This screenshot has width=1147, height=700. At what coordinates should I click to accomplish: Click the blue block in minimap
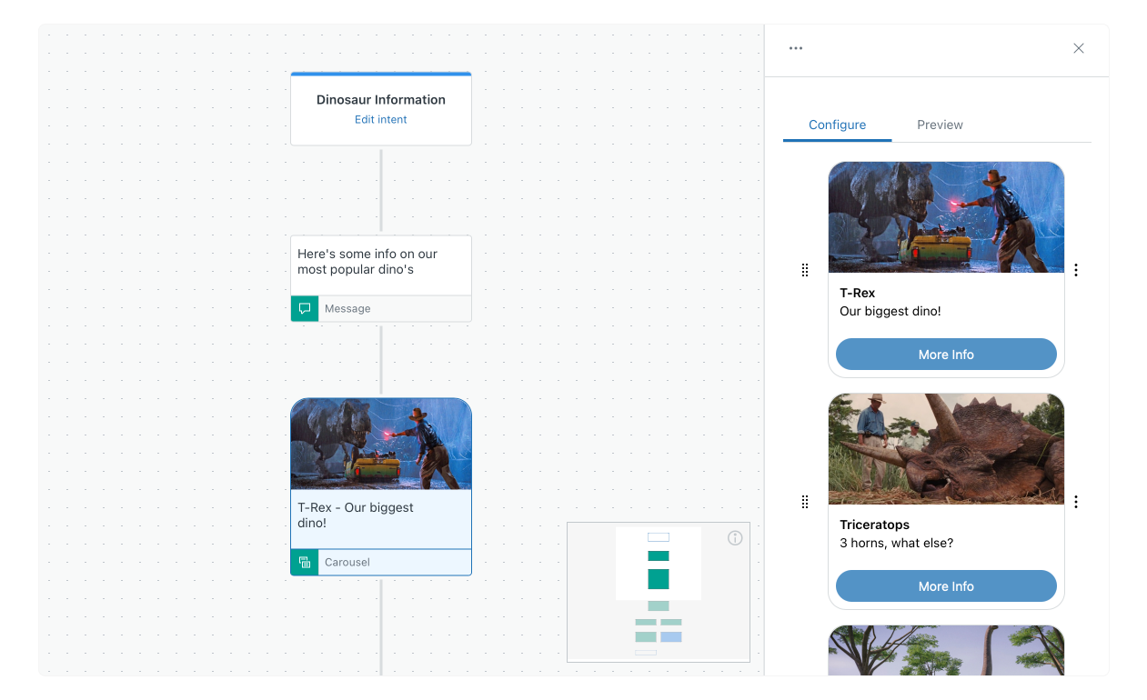671,636
